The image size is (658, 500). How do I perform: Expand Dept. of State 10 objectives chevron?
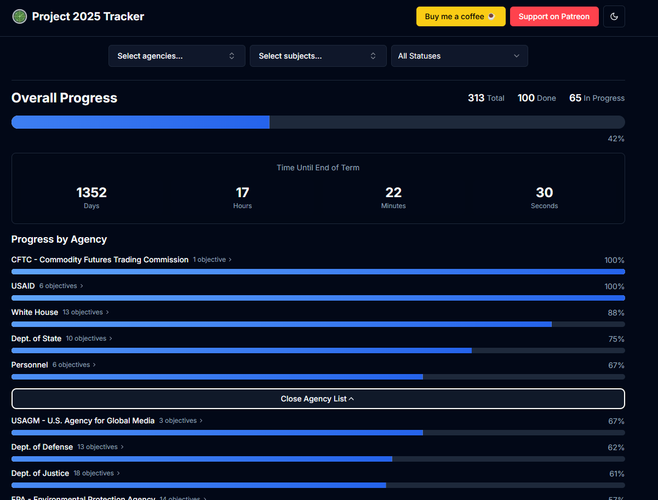click(111, 338)
